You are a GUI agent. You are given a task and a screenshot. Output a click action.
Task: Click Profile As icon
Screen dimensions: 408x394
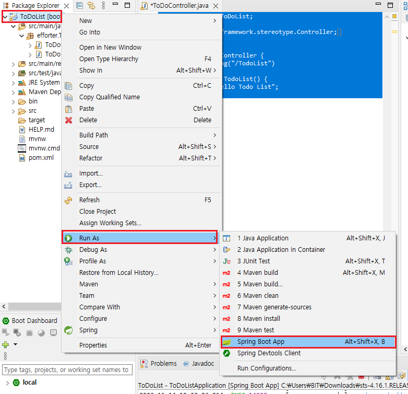[68, 261]
